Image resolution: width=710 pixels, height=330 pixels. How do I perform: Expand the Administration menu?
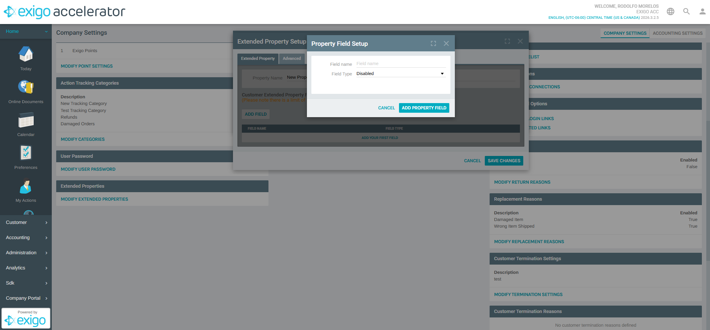pyautogui.click(x=26, y=253)
